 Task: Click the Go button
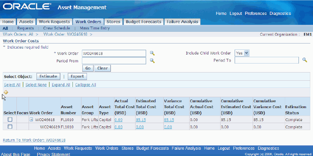(88, 68)
